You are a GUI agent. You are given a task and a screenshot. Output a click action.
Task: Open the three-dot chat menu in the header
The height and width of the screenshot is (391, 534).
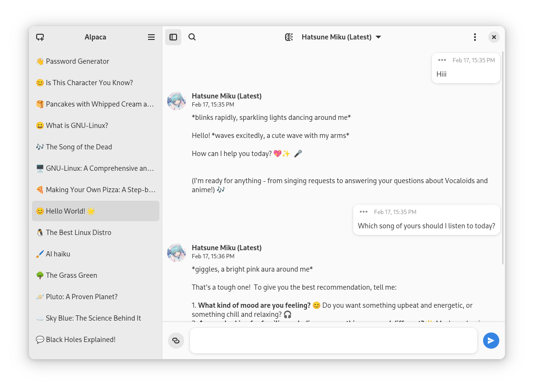475,37
